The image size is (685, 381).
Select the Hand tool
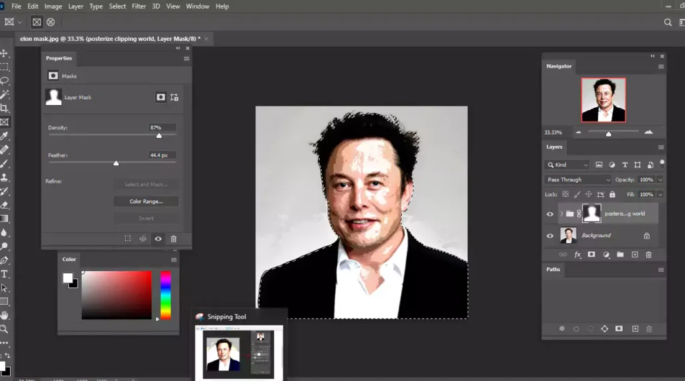pyautogui.click(x=5, y=315)
